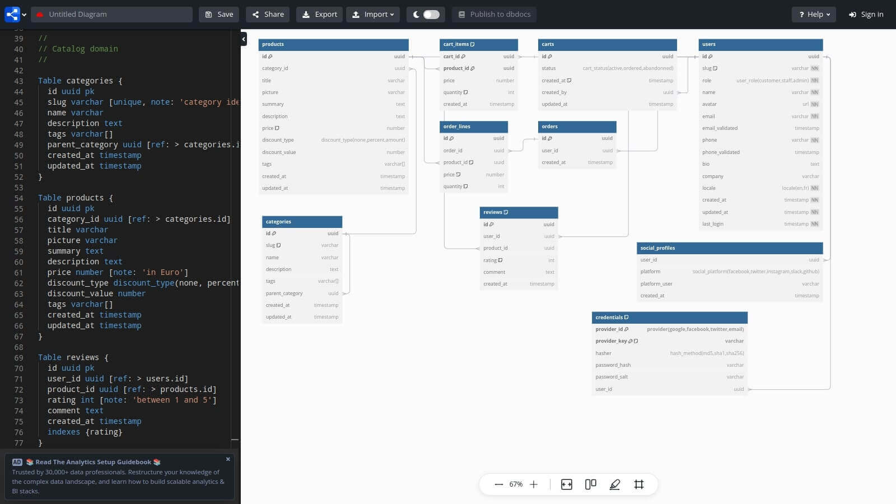Click the dbdiagram logo
The width and height of the screenshot is (896, 504).
click(x=12, y=14)
